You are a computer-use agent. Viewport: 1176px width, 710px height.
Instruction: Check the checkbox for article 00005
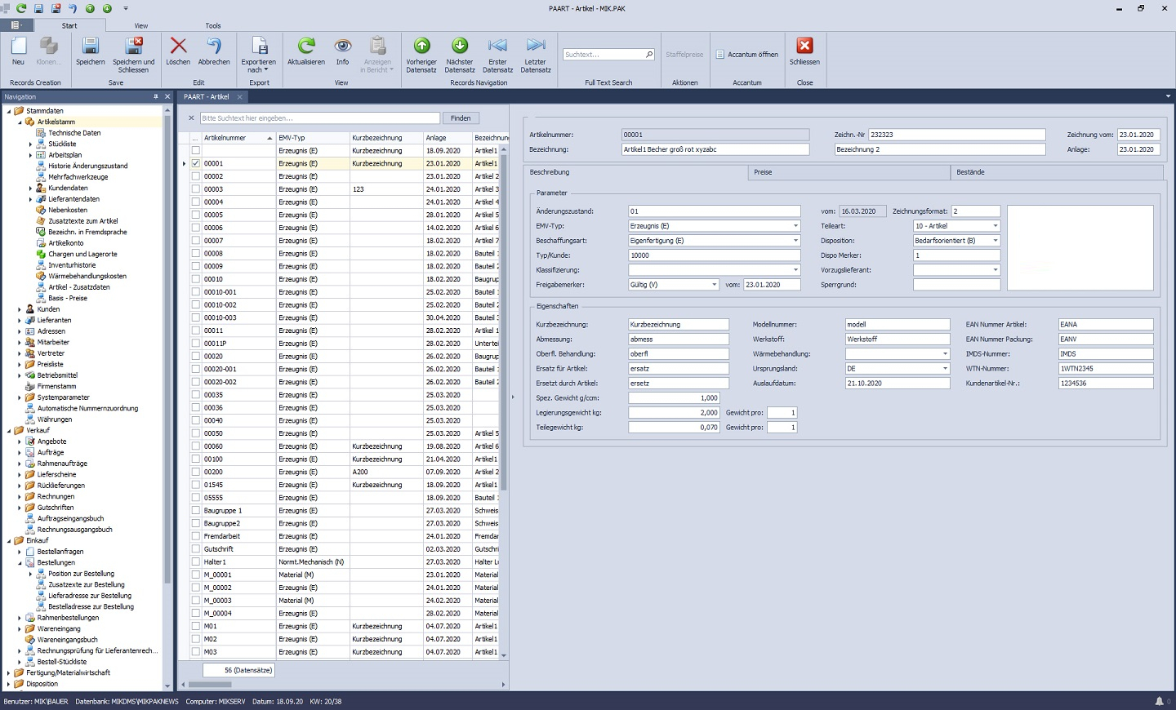(195, 215)
